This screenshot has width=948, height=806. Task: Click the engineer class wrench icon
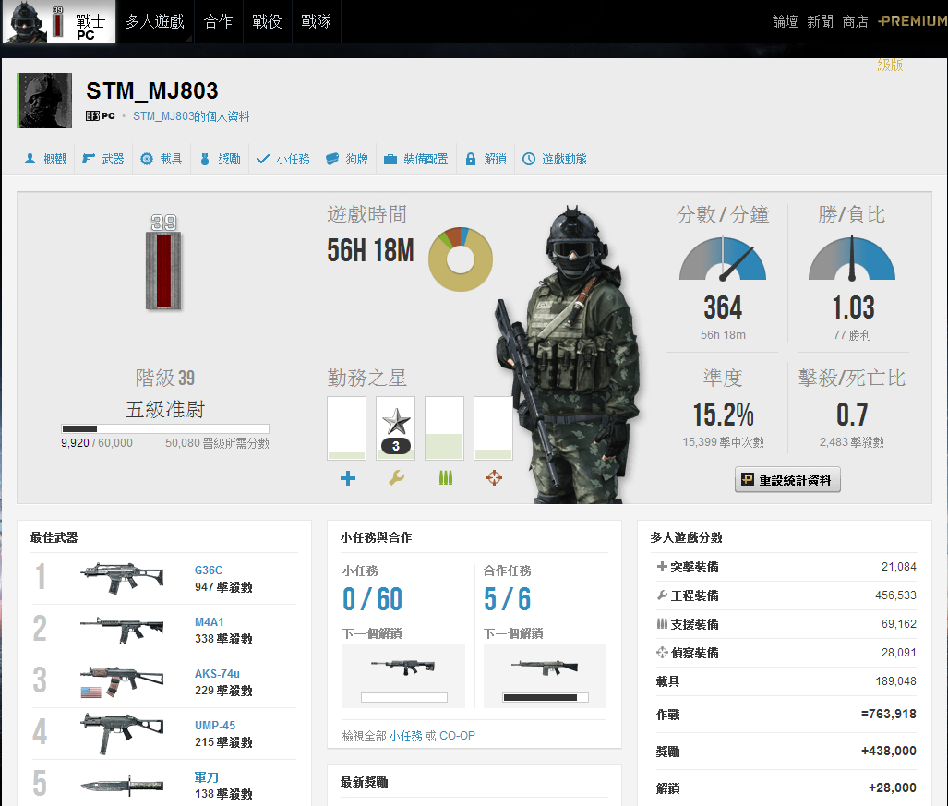(396, 478)
